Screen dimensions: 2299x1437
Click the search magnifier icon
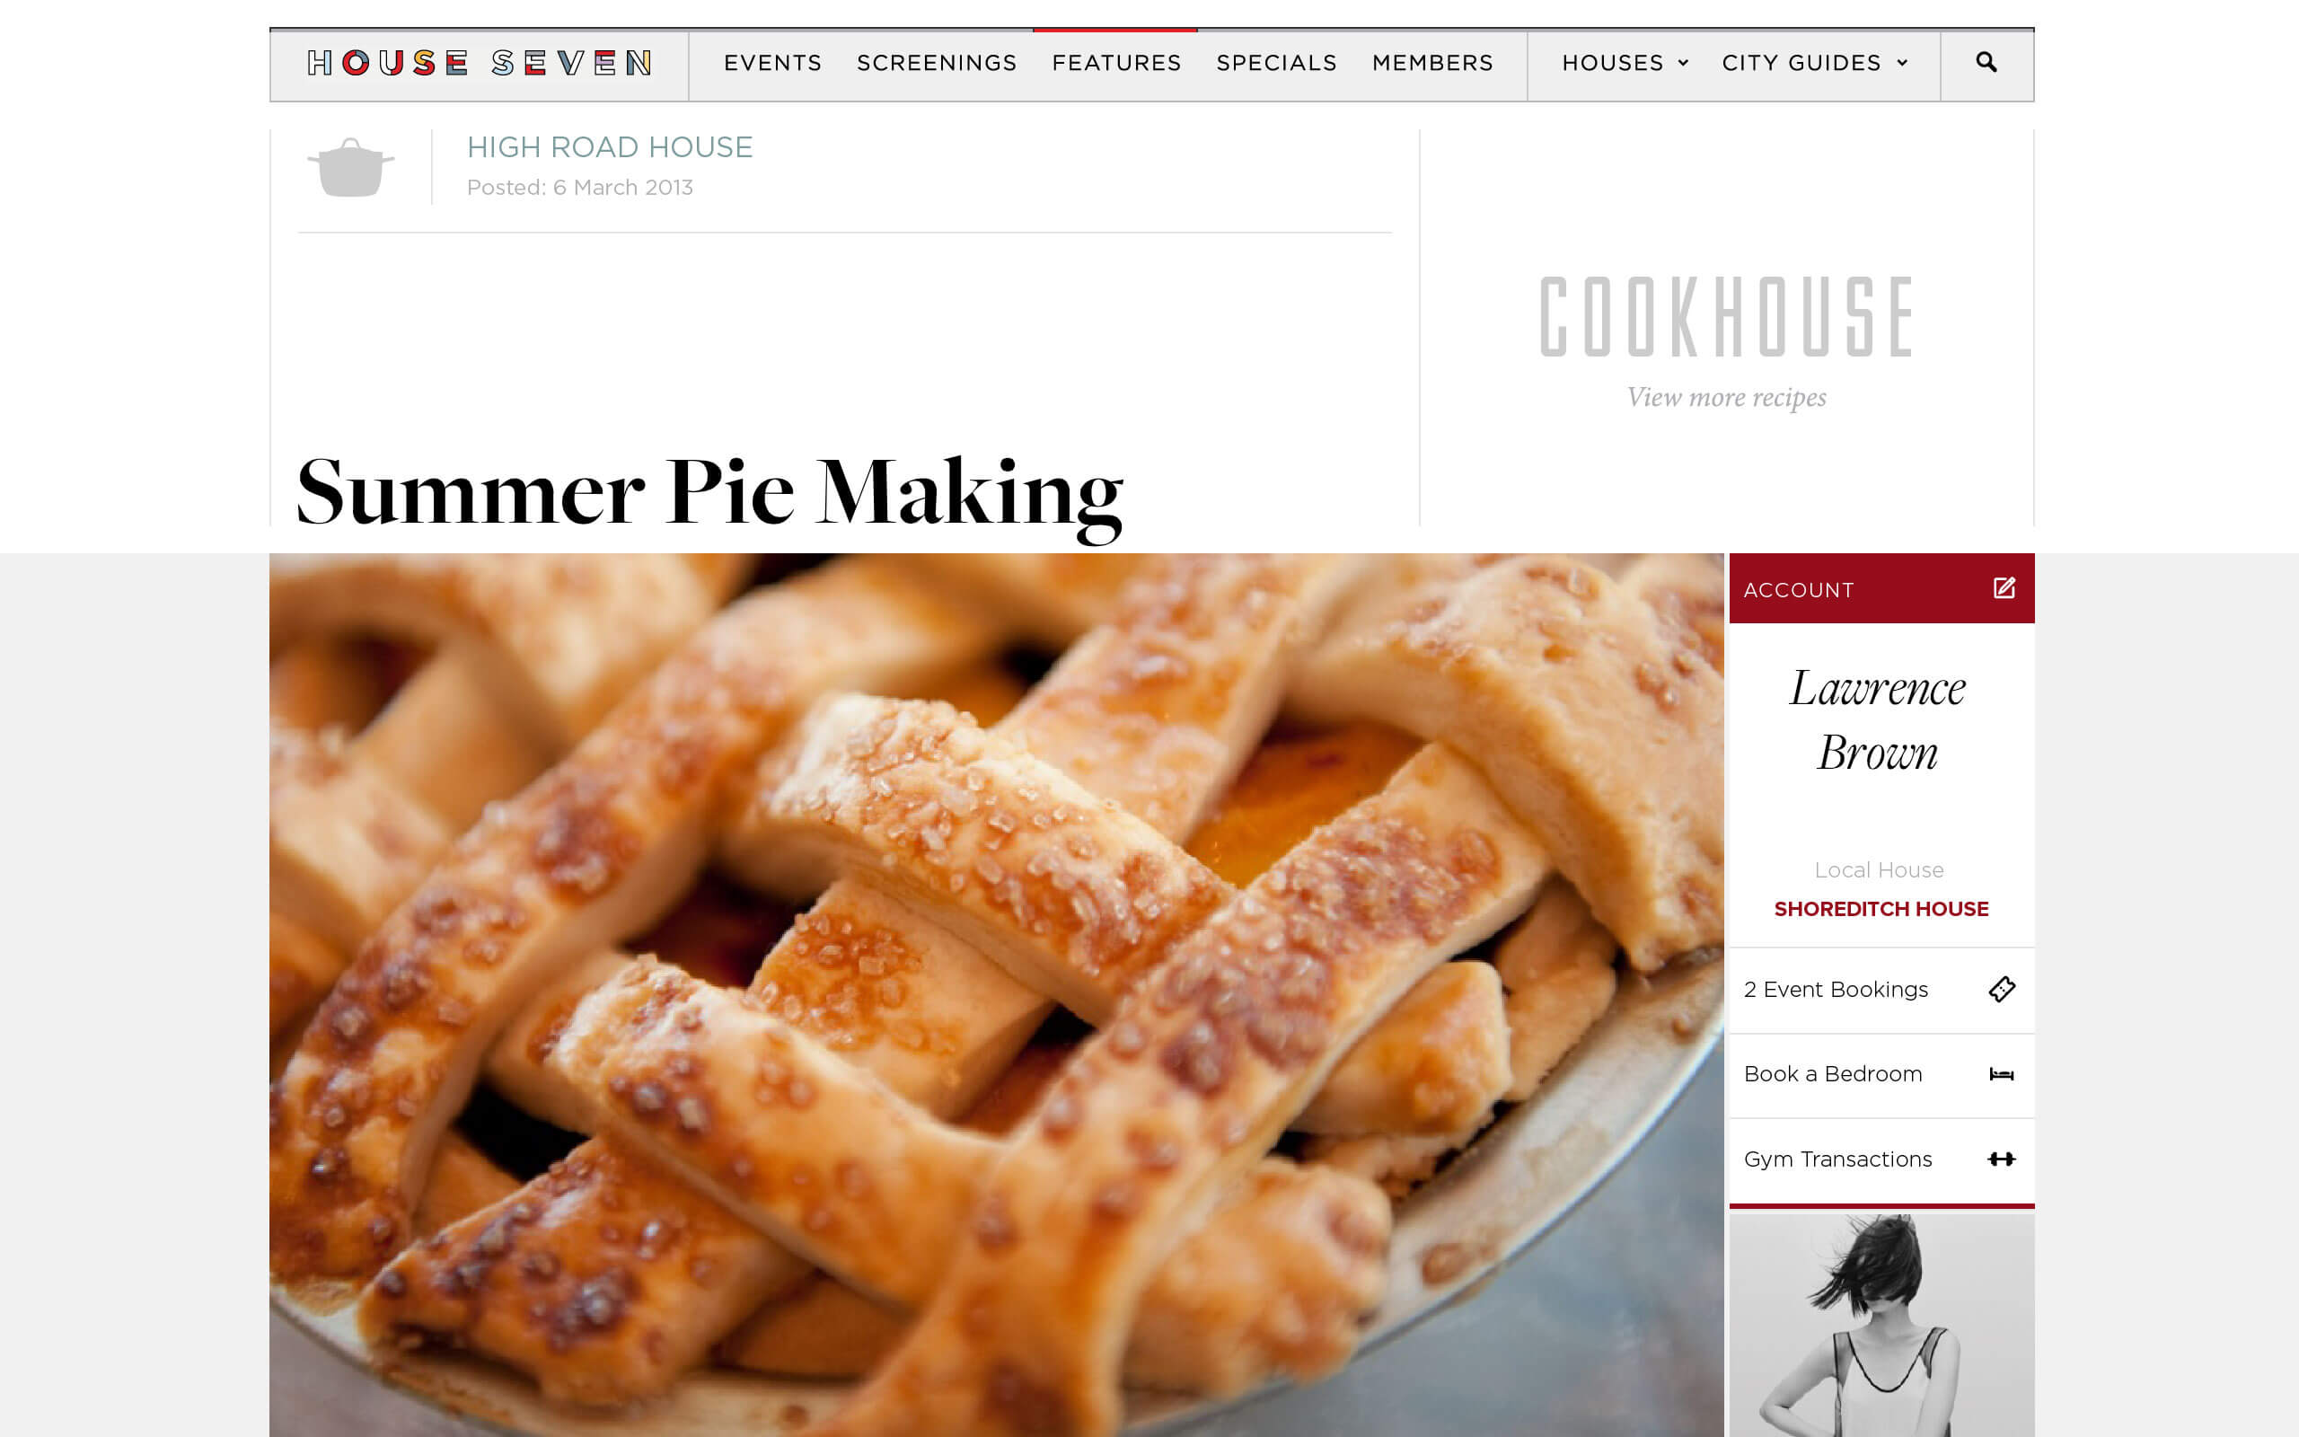[1986, 63]
